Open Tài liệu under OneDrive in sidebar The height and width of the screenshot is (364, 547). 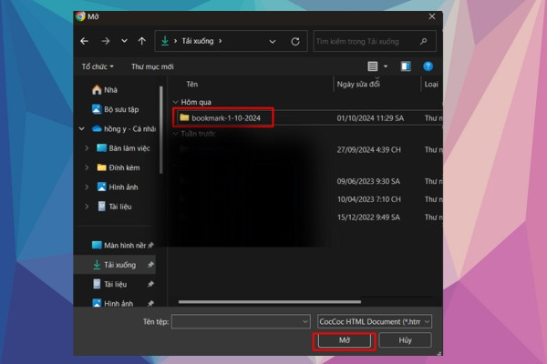pos(114,207)
